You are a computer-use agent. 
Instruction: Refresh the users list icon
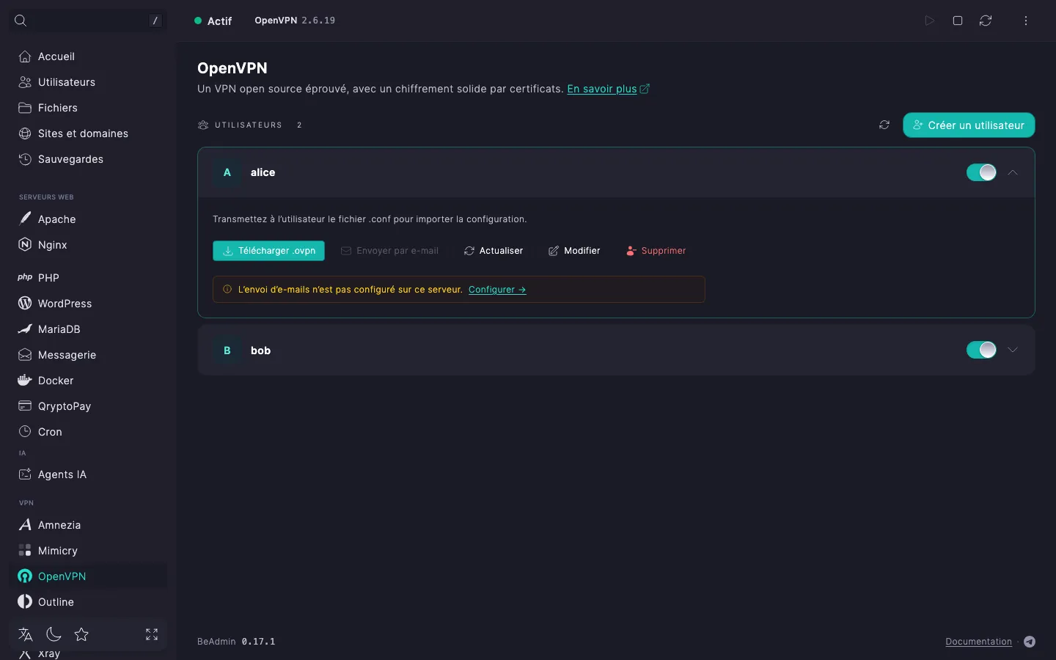884,125
